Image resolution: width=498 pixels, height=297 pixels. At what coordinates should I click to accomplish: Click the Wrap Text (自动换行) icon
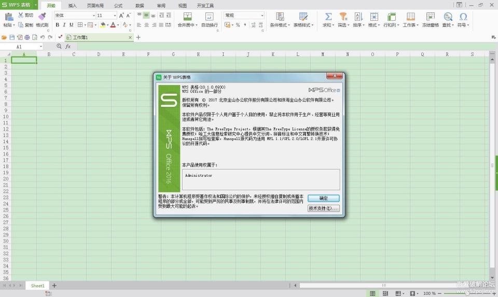tap(209, 17)
